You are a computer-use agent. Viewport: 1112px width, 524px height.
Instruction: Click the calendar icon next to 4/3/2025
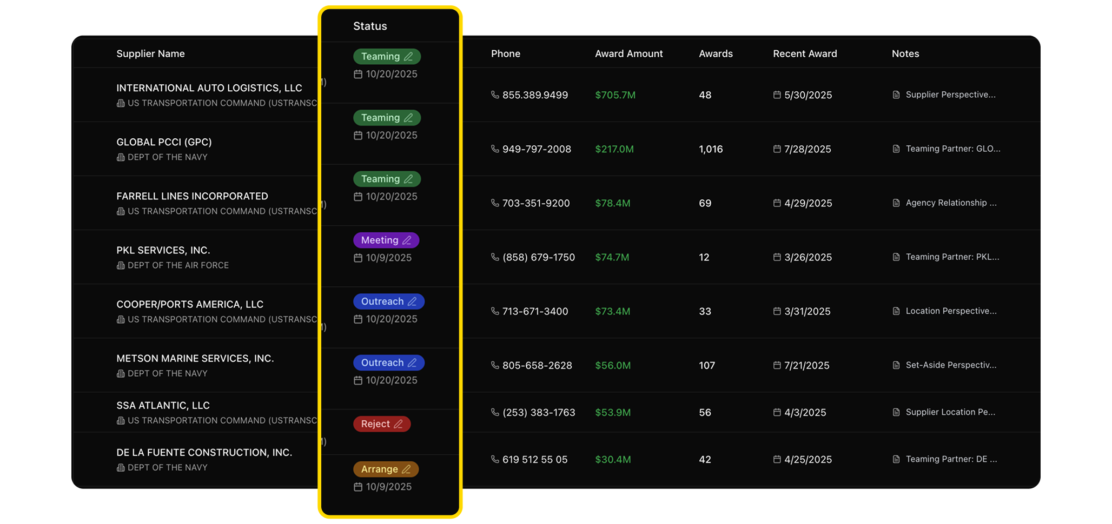[777, 412]
